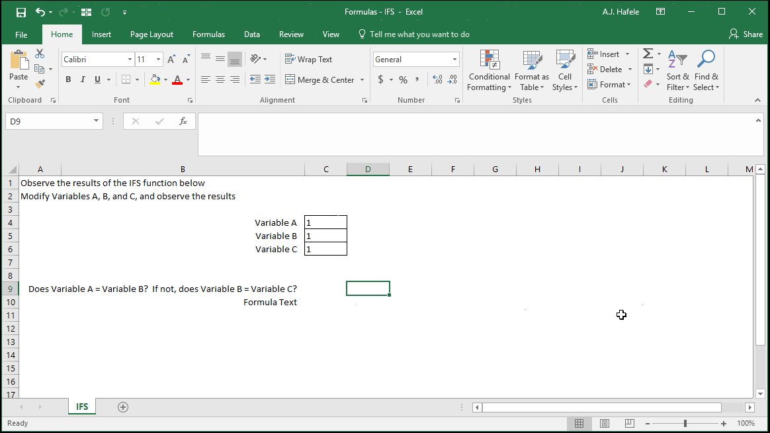Switch to the Insert tab
Screen dimensions: 770x433
click(101, 34)
